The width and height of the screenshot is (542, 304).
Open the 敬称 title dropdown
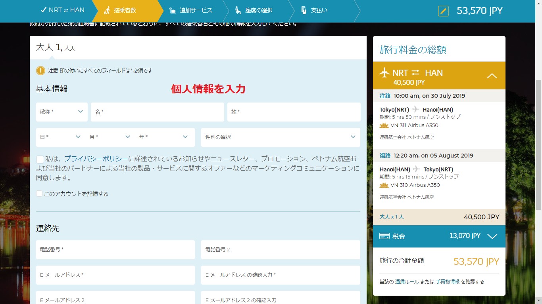[62, 112]
